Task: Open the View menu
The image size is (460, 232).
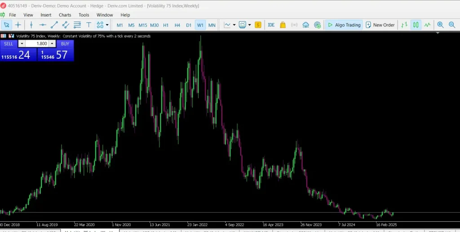Action: click(x=28, y=15)
